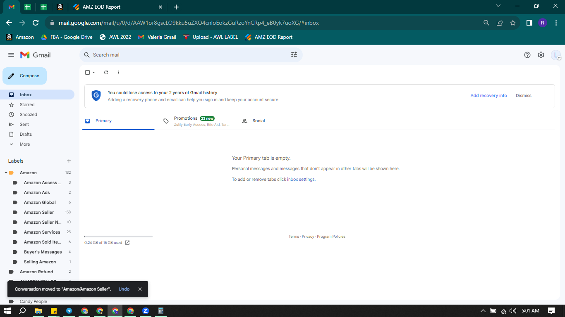
Task: Toggle Chrome side panel icon
Action: pos(529,23)
